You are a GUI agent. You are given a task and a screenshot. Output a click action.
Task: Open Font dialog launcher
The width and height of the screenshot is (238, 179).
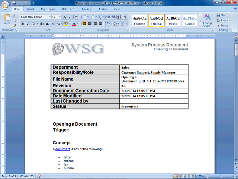tap(78, 30)
